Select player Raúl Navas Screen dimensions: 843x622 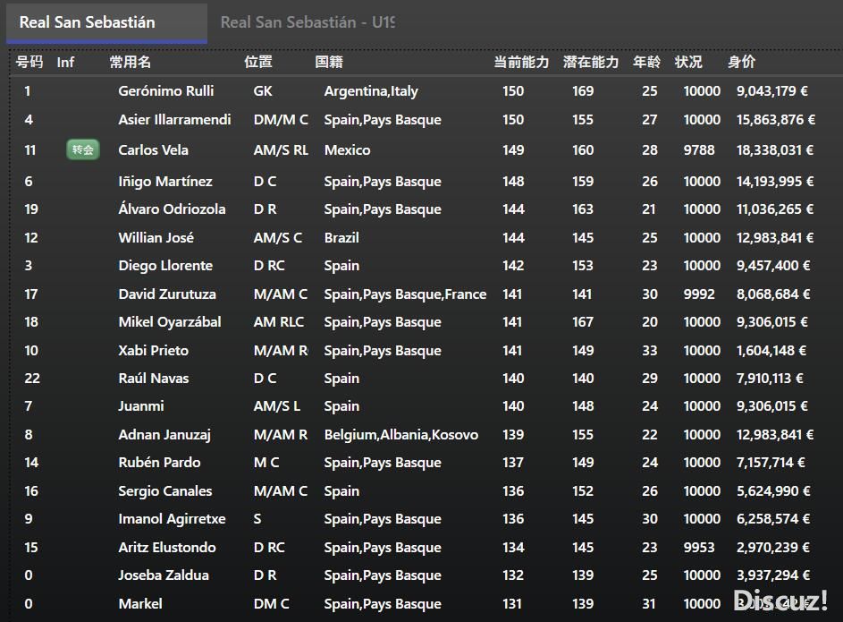[x=154, y=379]
